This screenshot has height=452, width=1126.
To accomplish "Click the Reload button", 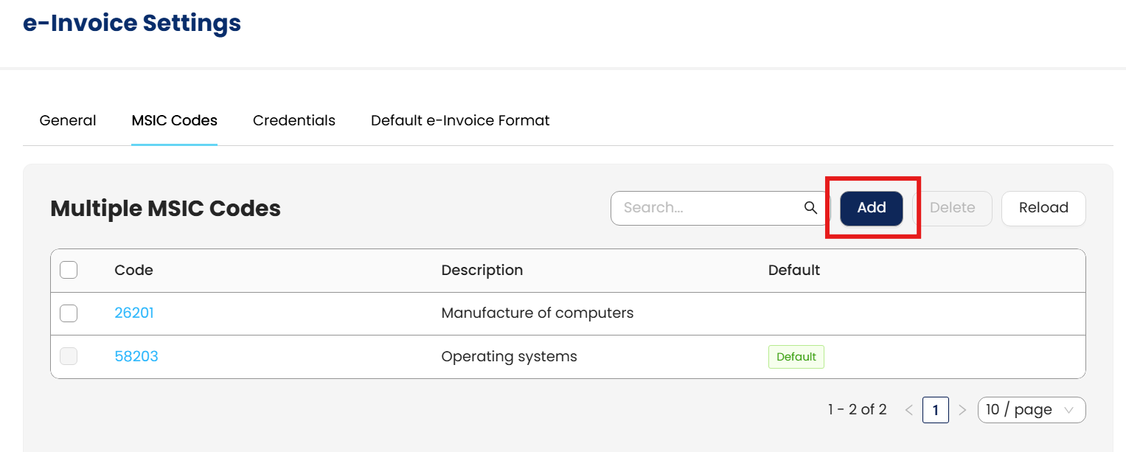I will pyautogui.click(x=1043, y=208).
